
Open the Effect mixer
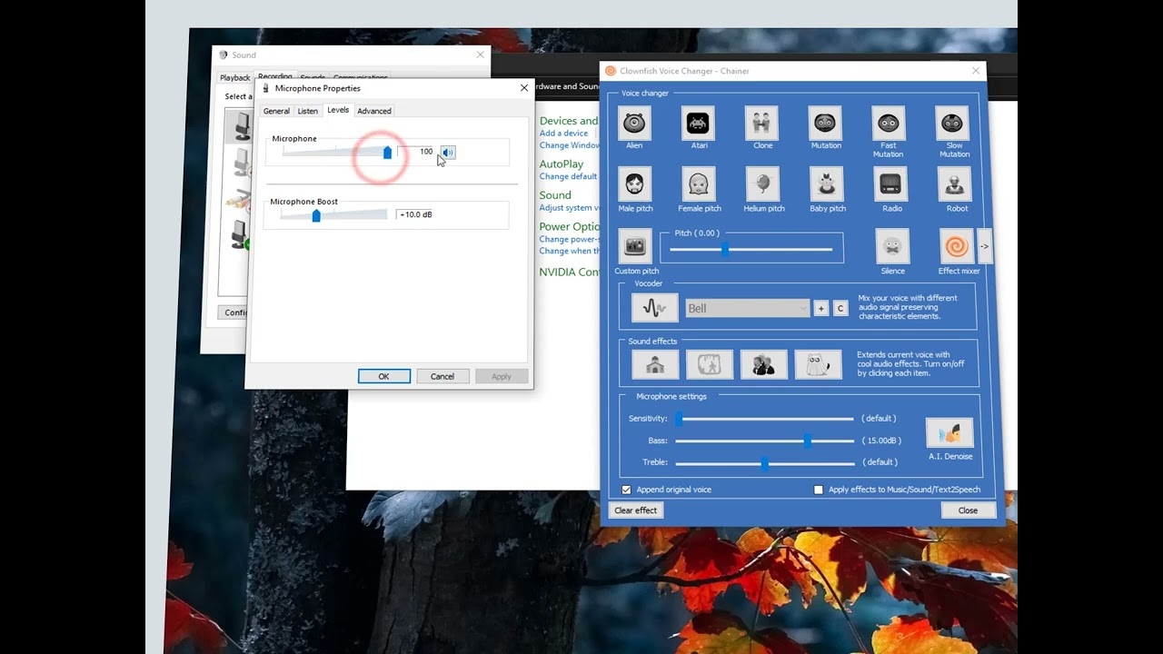point(956,246)
